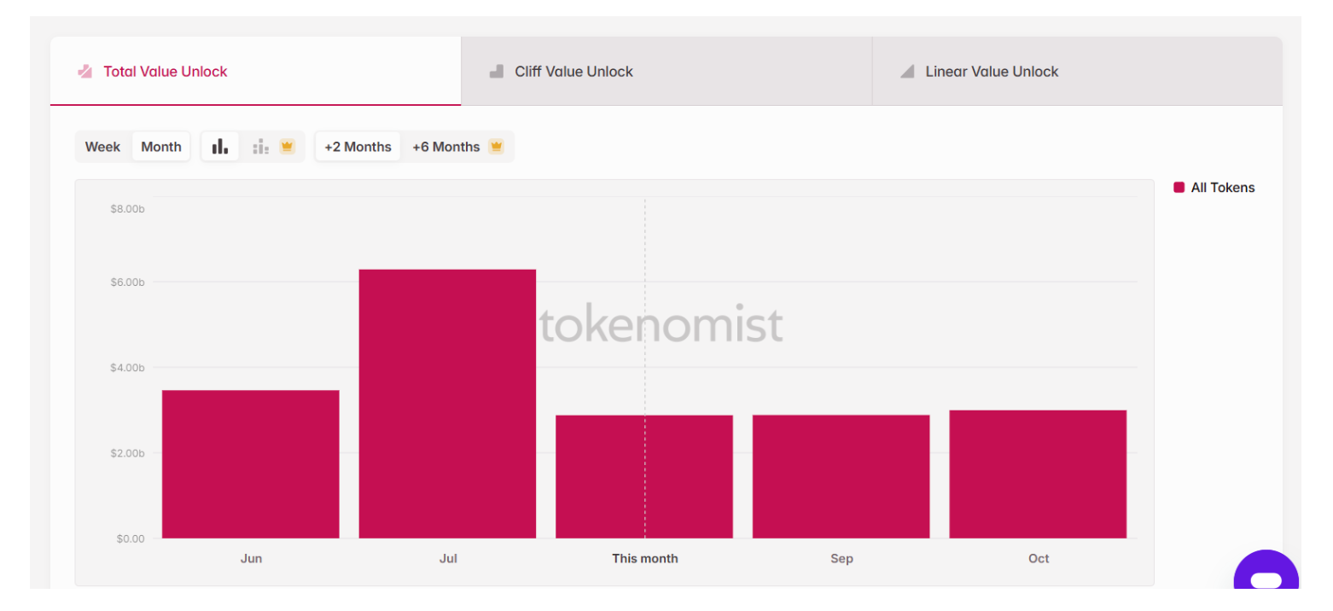Screen dimensions: 1333x611
Task: Toggle the All Tokens legend swatch
Action: (x=1179, y=188)
